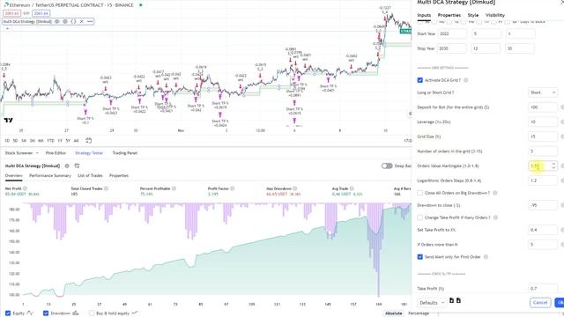Select YTD time range button
This screenshot has height=317, width=564.
click(x=50, y=141)
